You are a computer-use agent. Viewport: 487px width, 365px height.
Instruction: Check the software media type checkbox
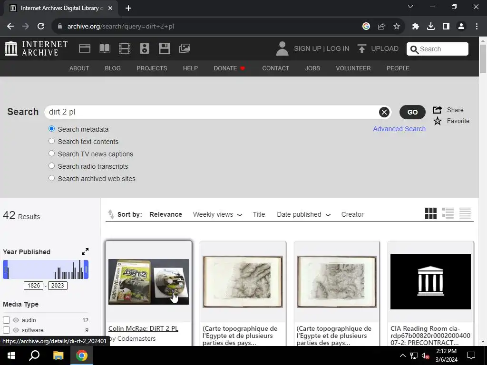[7, 330]
